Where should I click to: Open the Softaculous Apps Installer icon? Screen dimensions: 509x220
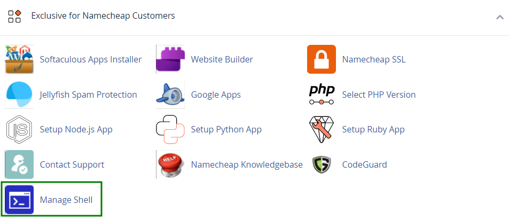coord(19,59)
